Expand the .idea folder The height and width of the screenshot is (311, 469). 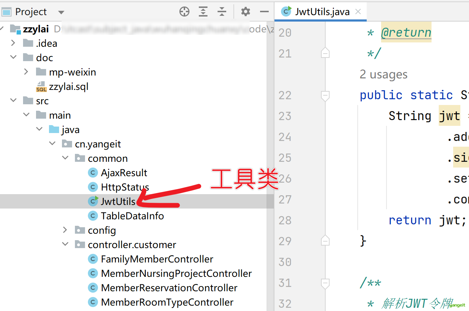tap(13, 43)
